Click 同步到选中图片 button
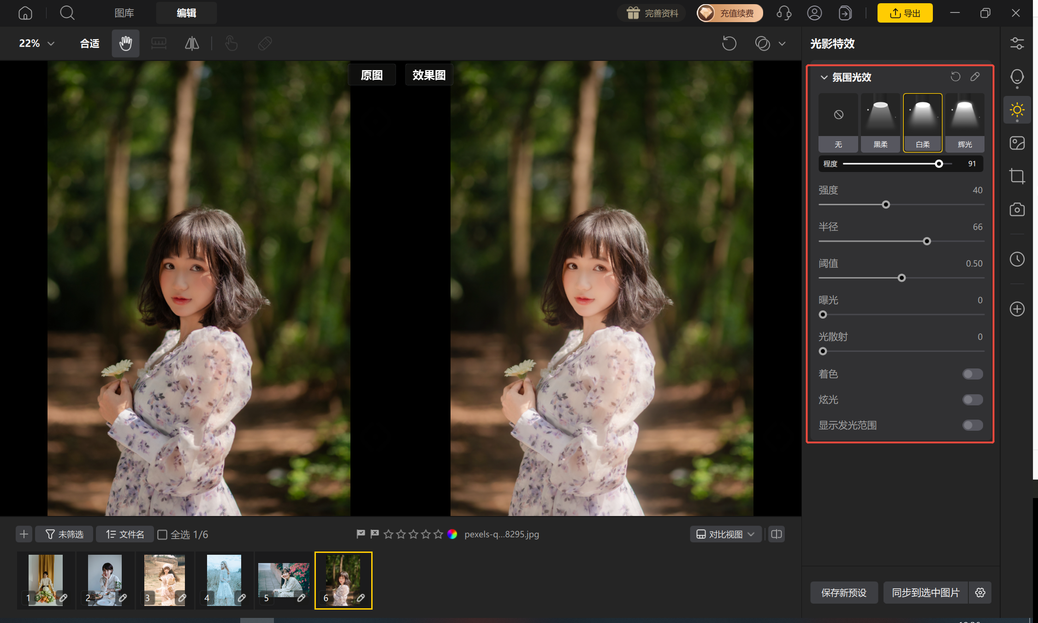1038x623 pixels. click(x=925, y=593)
